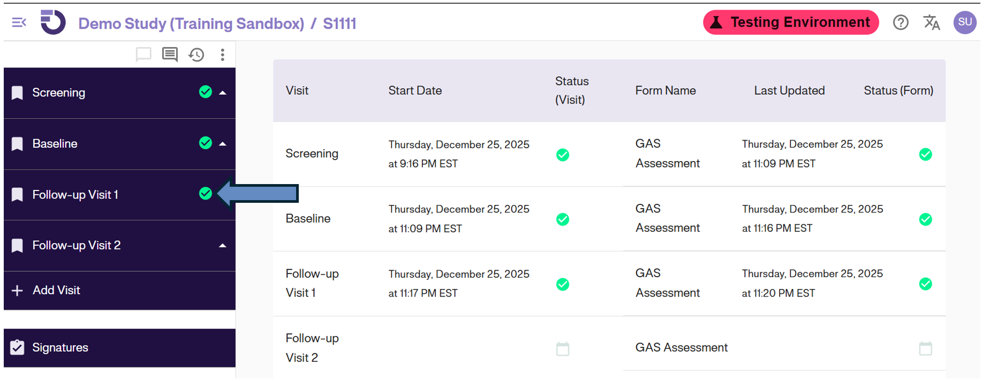Collapse the Screening visit section arrow
990x381 pixels.
[x=223, y=93]
